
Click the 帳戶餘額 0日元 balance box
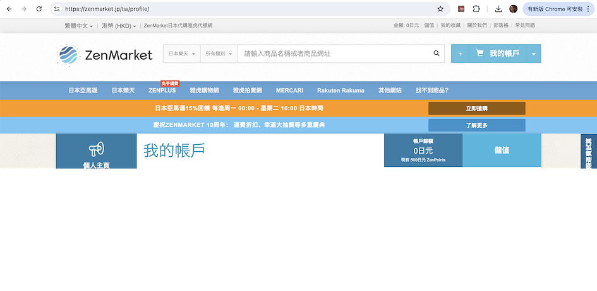423,151
